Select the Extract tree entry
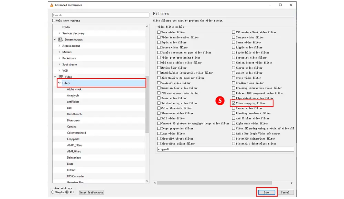This screenshot has width=344, height=199. [71, 170]
